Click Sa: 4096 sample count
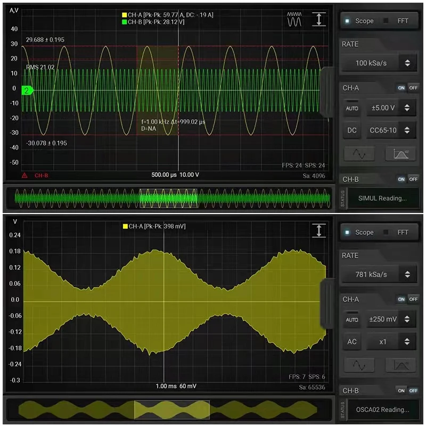 314,176
